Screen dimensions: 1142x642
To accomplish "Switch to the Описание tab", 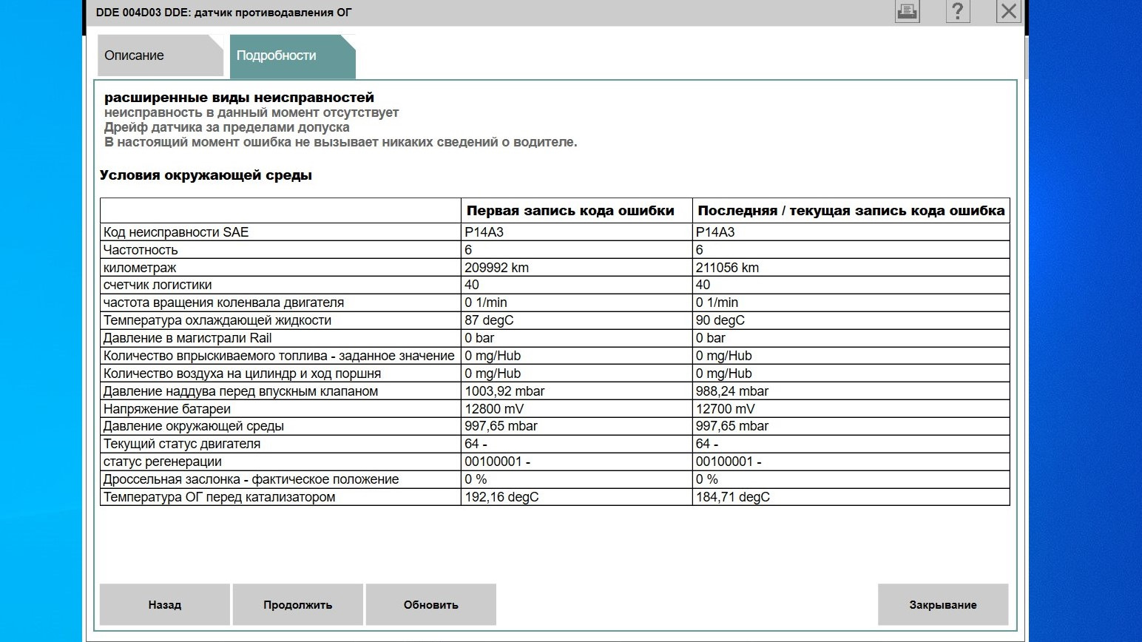I will click(159, 56).
